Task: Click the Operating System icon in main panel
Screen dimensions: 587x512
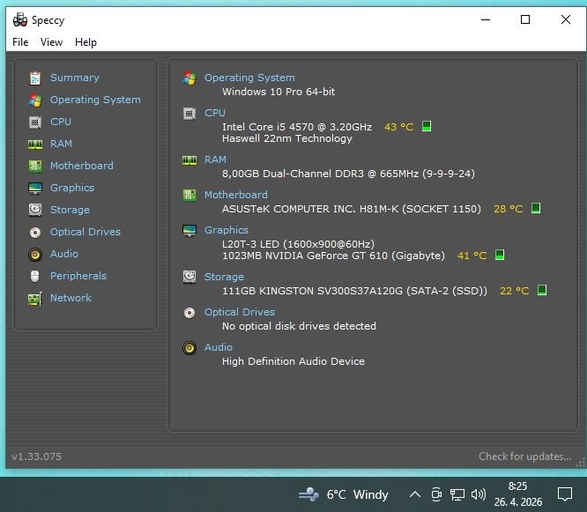Action: point(189,78)
